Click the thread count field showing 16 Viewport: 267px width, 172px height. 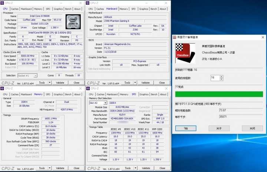(x=215, y=78)
